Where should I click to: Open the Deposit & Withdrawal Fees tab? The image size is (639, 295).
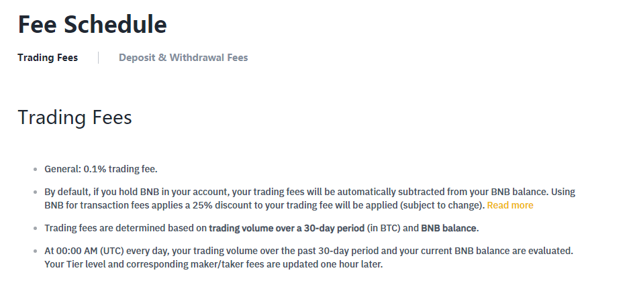[x=183, y=58]
